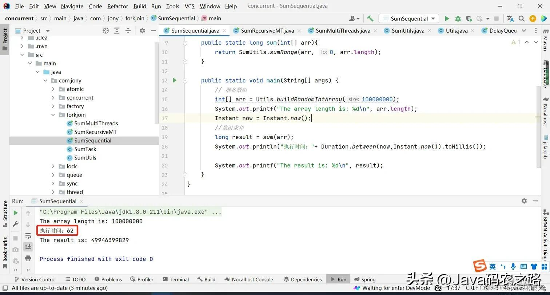Click the Translate icon in toolbar
This screenshot has width=550, height=295.
coord(510,19)
